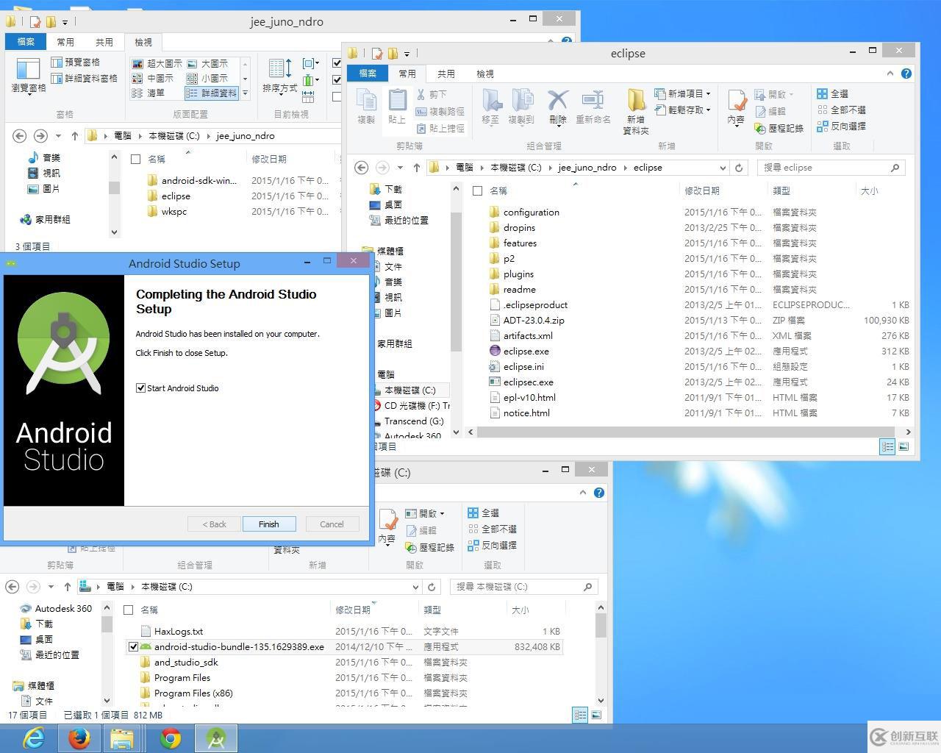Click the up arrow in eclipse window navigation

[416, 168]
